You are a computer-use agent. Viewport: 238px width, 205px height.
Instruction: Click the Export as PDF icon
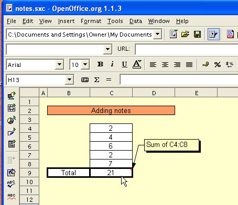pyautogui.click(x=230, y=34)
